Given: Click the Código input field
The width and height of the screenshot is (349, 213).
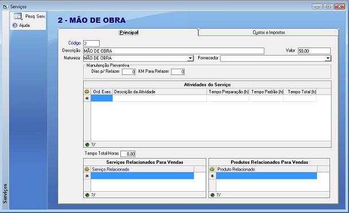Looking at the screenshot, I should (91, 44).
